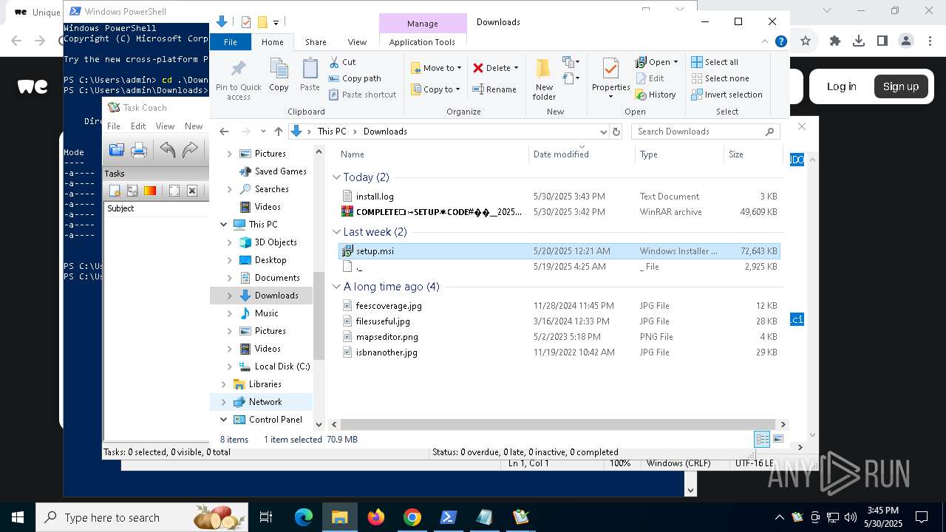Screen dimensions: 946x532
Task: Select mapseditor.png file
Action: coord(559,337)
